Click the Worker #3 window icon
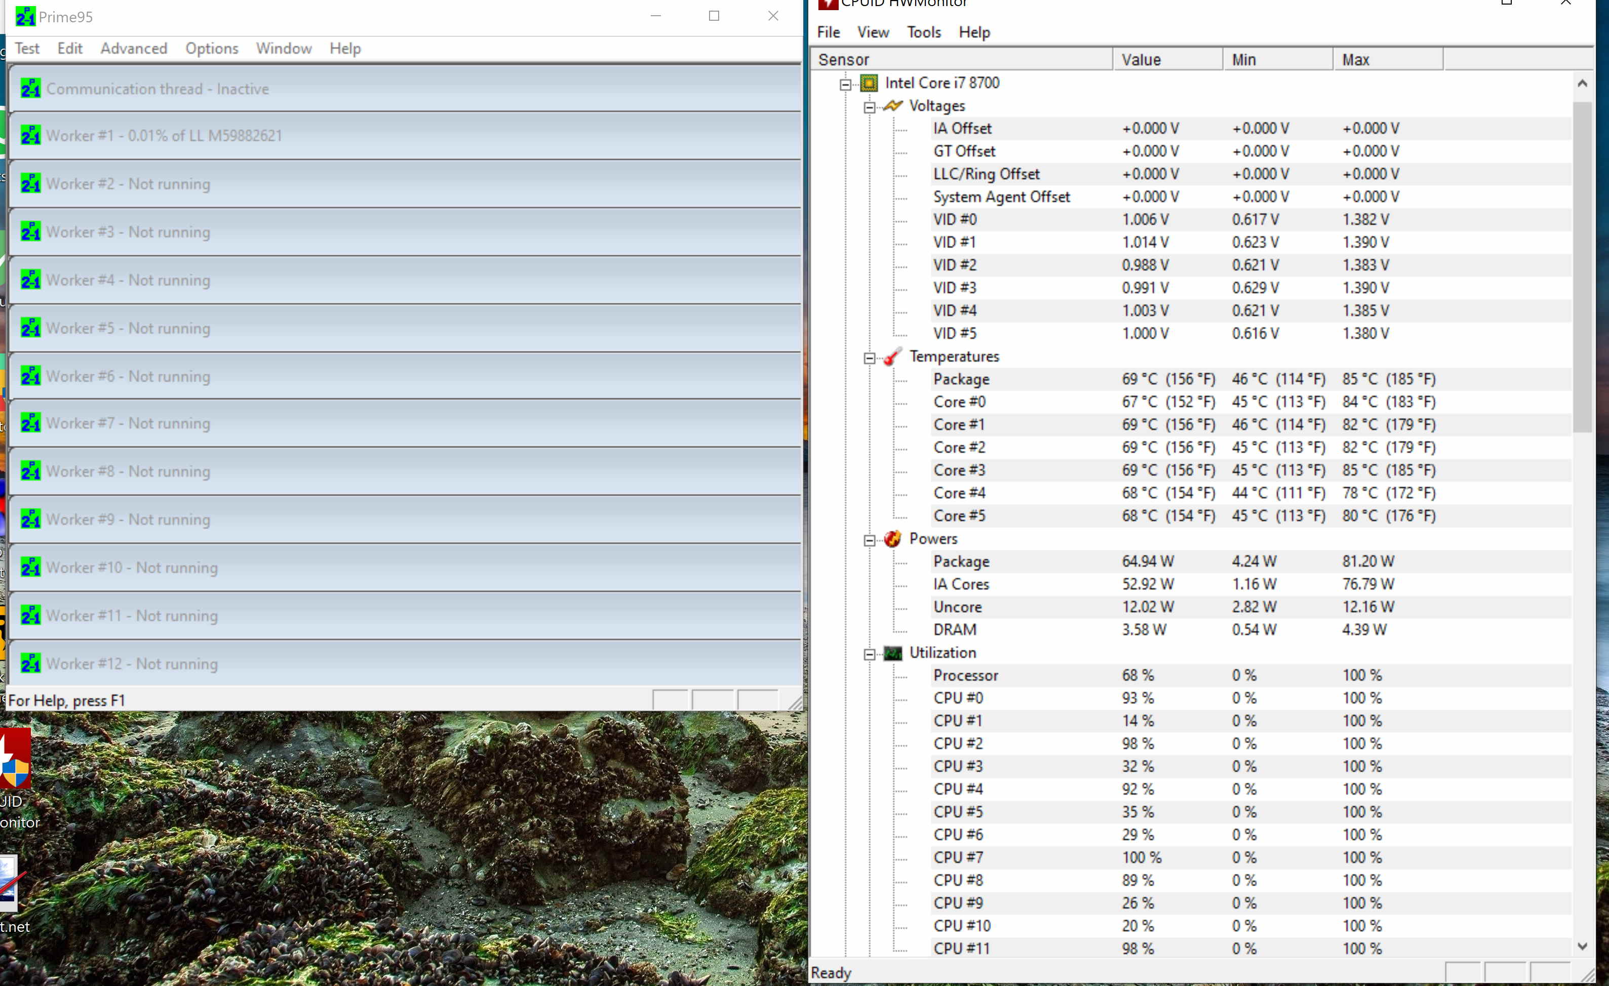The image size is (1609, 986). pyautogui.click(x=31, y=232)
